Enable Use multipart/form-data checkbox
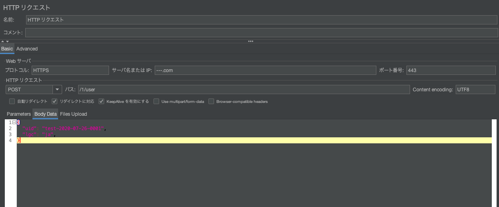 pyautogui.click(x=157, y=101)
